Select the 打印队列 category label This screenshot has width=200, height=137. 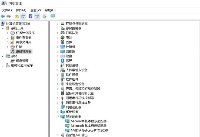[x=72, y=33]
